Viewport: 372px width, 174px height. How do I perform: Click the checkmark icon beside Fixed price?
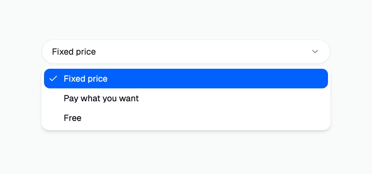point(53,79)
